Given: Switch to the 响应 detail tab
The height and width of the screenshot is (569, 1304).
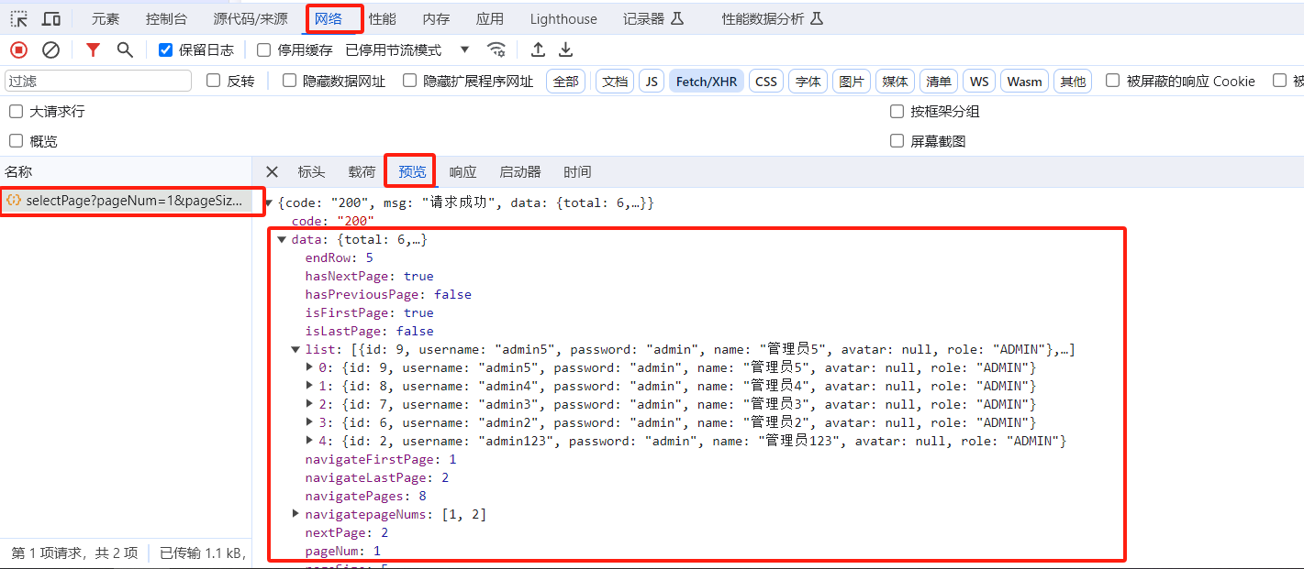Looking at the screenshot, I should (x=463, y=171).
